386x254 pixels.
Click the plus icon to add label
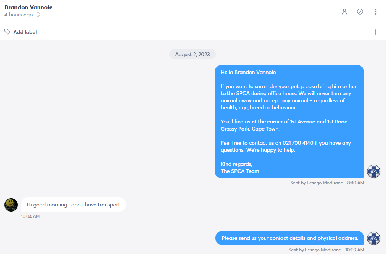tap(376, 32)
